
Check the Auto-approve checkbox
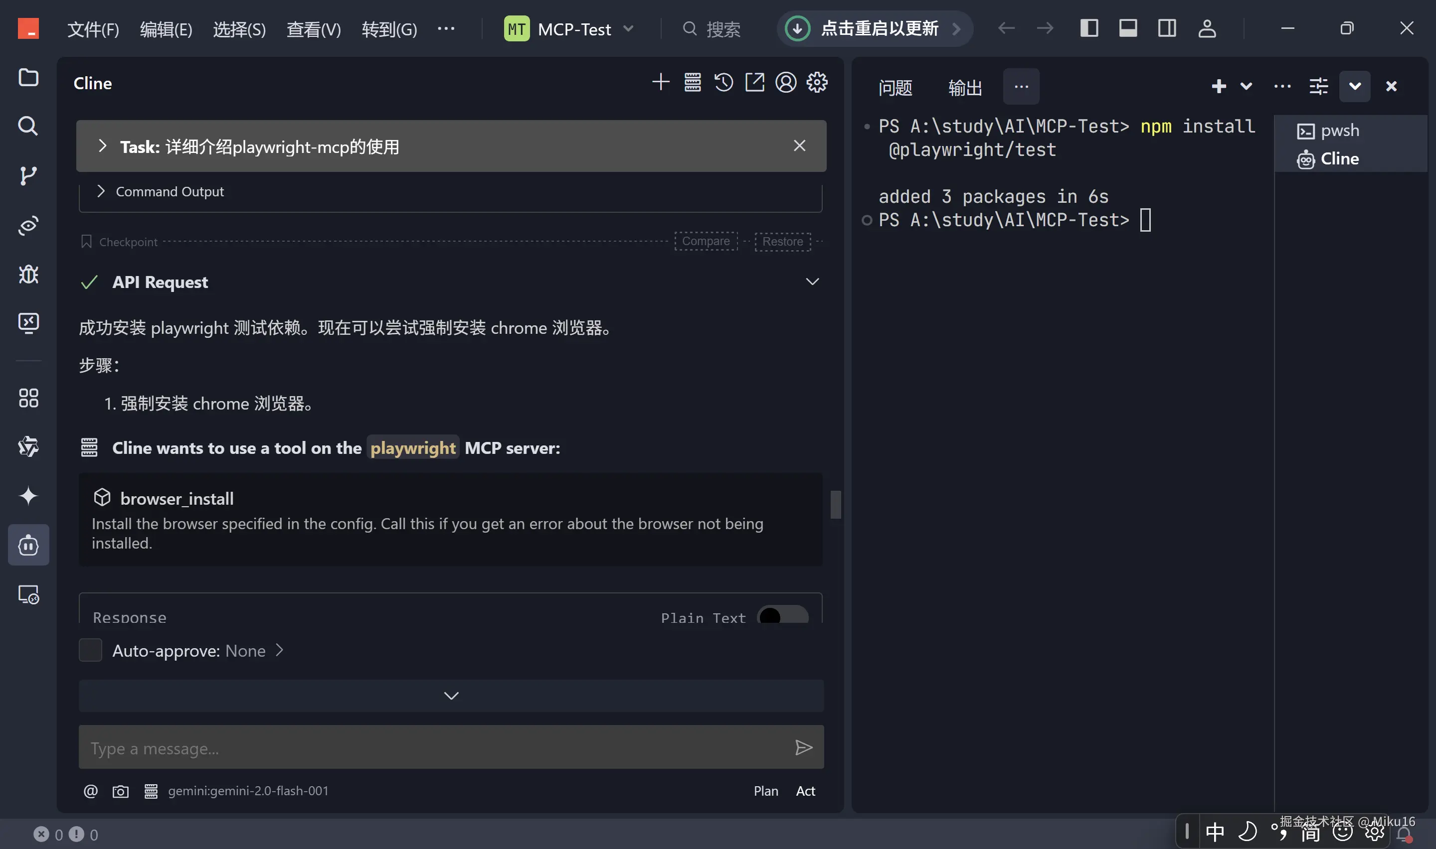[x=90, y=651]
